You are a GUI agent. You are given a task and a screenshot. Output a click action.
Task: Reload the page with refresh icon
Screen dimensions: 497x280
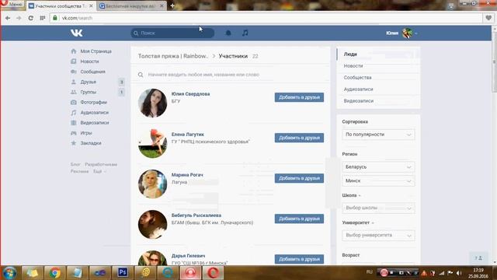coord(31,18)
